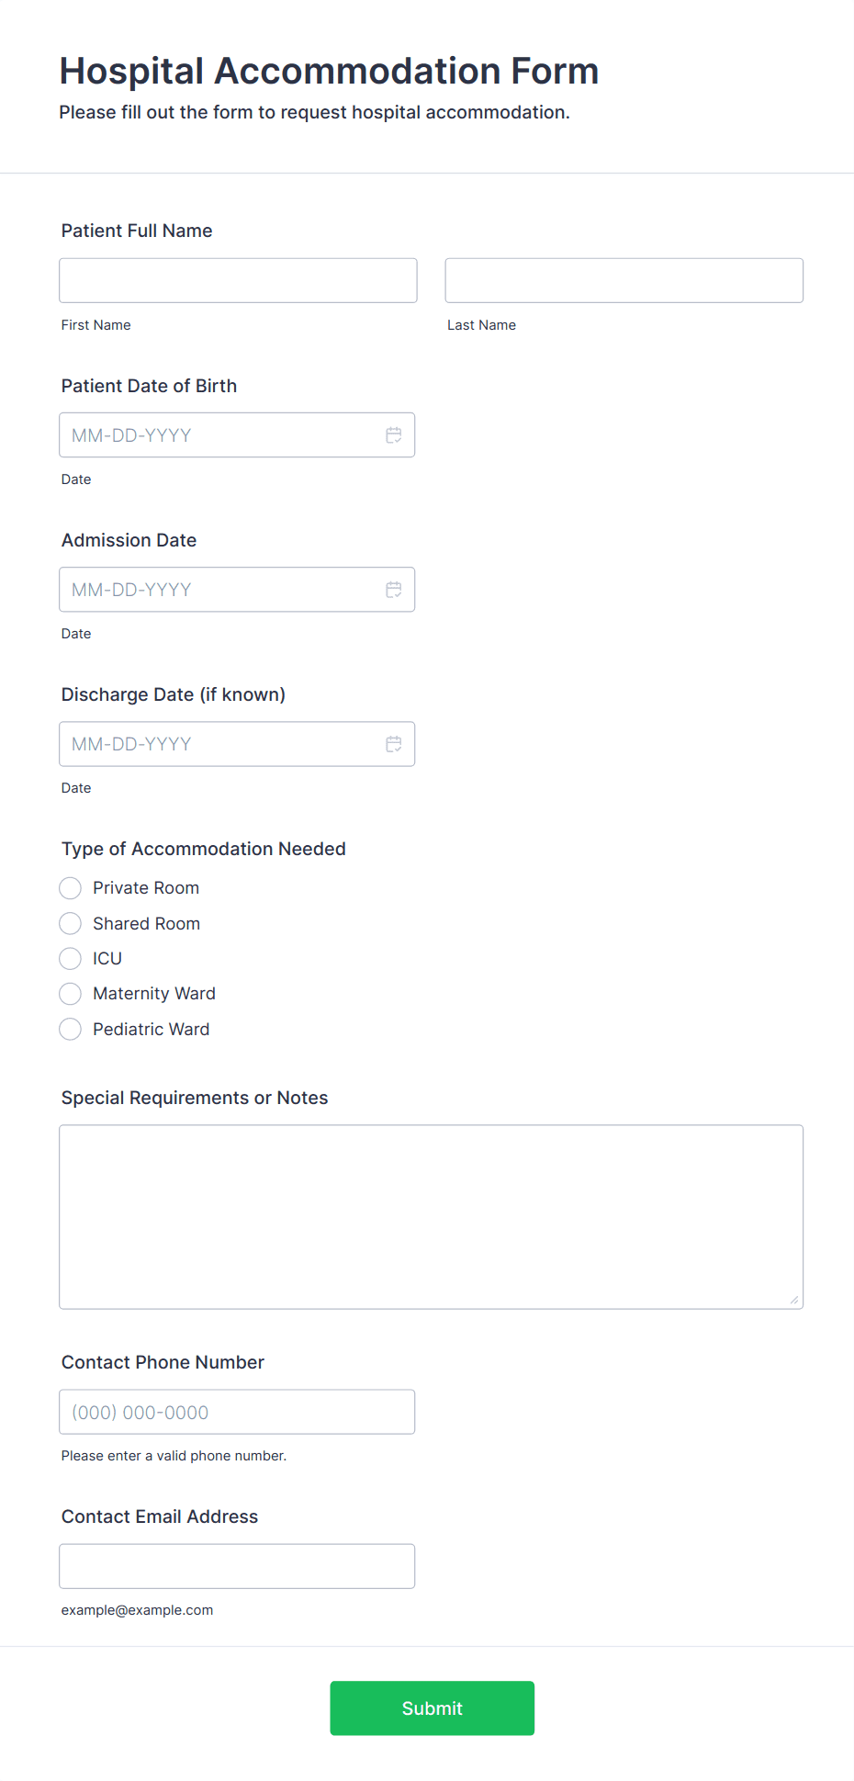Click the First Name input field
854x1781 pixels.
pos(238,280)
